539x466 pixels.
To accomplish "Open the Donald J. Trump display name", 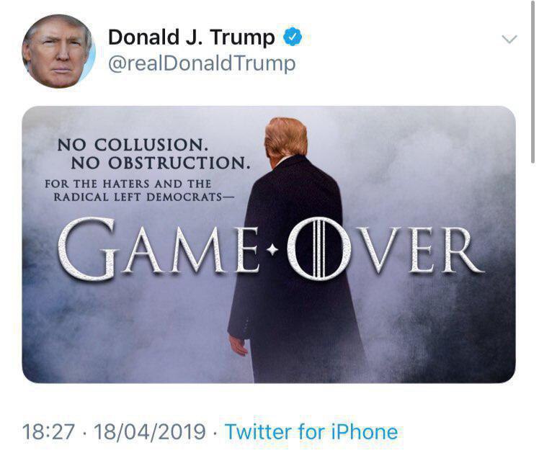I will pos(192,37).
